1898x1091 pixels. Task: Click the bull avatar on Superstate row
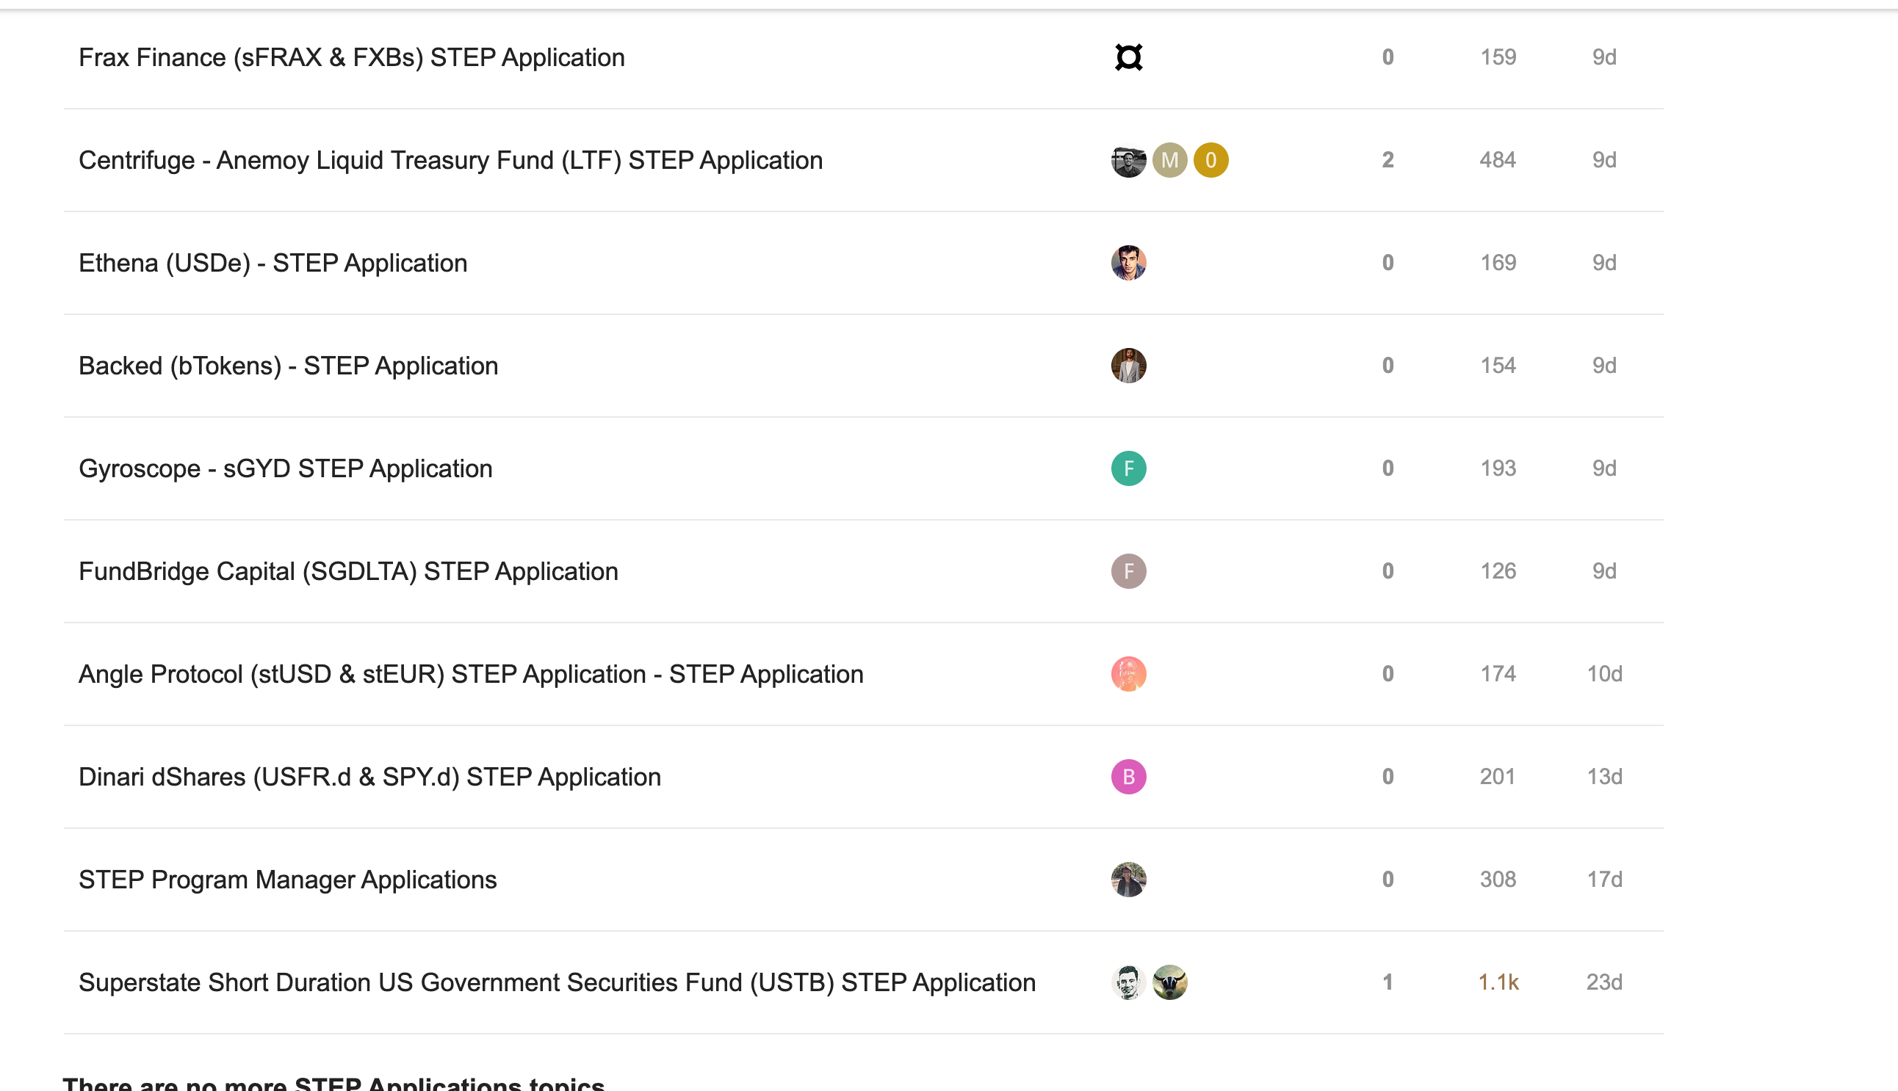1169,982
